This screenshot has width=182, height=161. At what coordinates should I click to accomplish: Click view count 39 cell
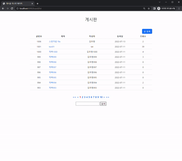[x=143, y=47]
